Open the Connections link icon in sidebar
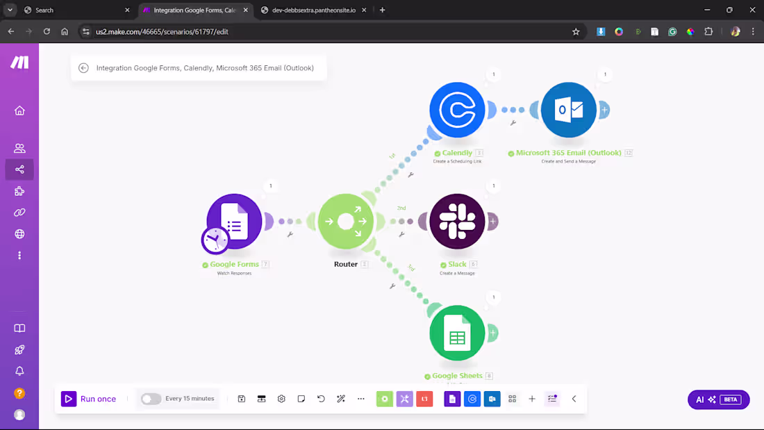Image resolution: width=764 pixels, height=430 pixels. pyautogui.click(x=19, y=213)
